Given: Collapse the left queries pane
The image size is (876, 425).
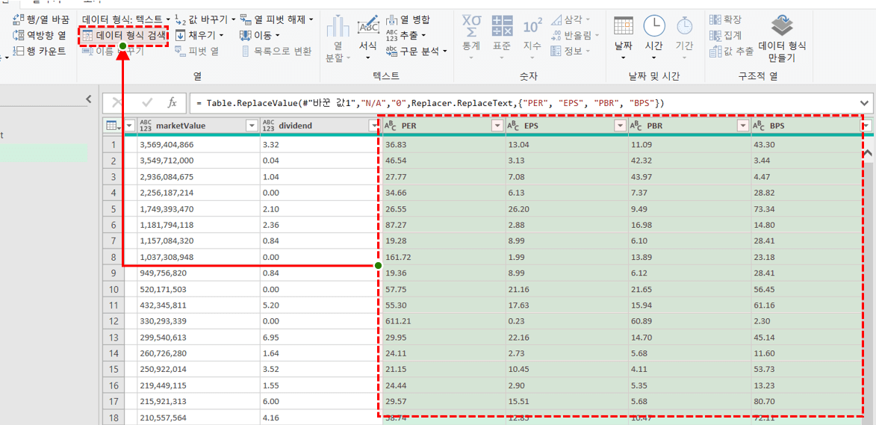Looking at the screenshot, I should point(89,99).
